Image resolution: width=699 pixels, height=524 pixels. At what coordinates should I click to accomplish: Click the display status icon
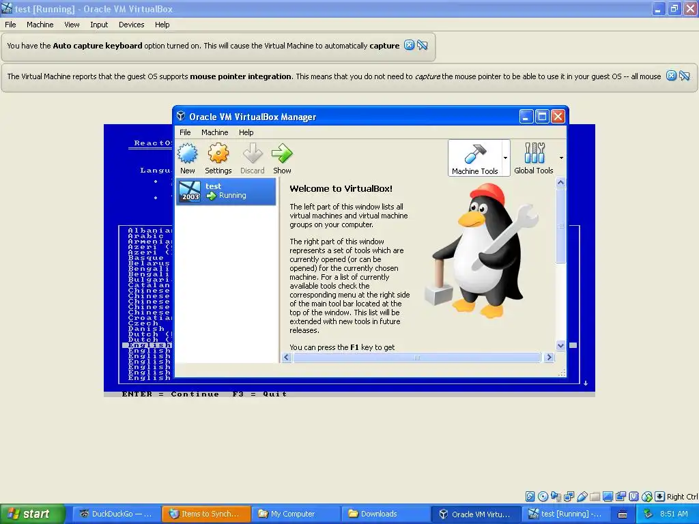click(608, 497)
